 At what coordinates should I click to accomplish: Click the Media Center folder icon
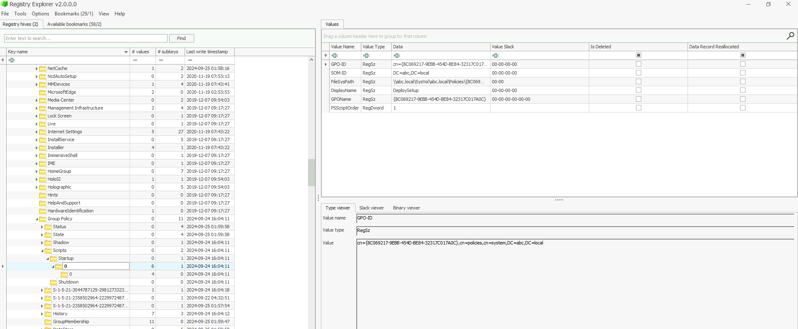pos(43,100)
